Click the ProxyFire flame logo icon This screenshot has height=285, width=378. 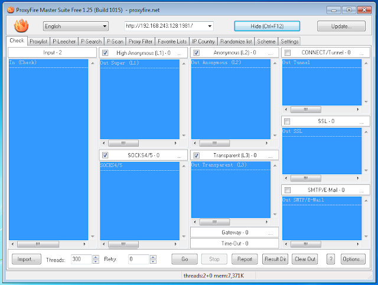(21, 26)
